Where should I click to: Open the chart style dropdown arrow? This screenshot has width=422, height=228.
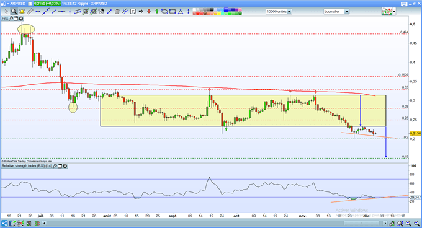[x=394, y=12]
